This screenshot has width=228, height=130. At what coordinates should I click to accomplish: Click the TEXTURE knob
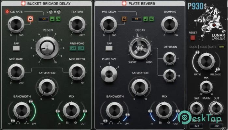[x=77, y=25]
